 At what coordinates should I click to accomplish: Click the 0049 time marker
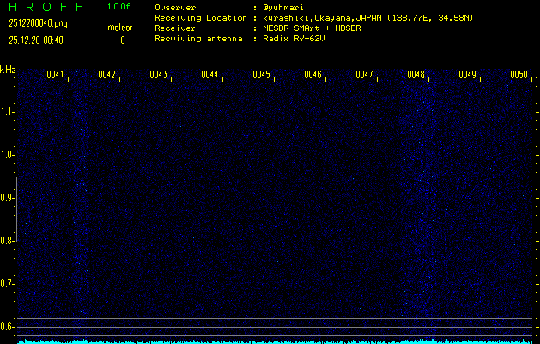[x=467, y=75]
